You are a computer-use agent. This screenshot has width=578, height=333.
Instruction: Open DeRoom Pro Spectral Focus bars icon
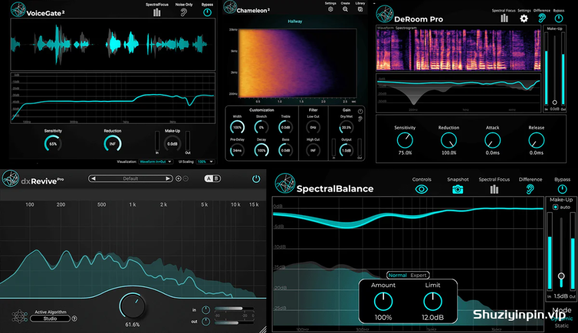click(504, 18)
